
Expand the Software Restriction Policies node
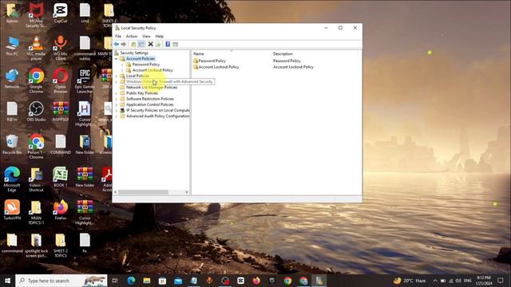click(117, 99)
